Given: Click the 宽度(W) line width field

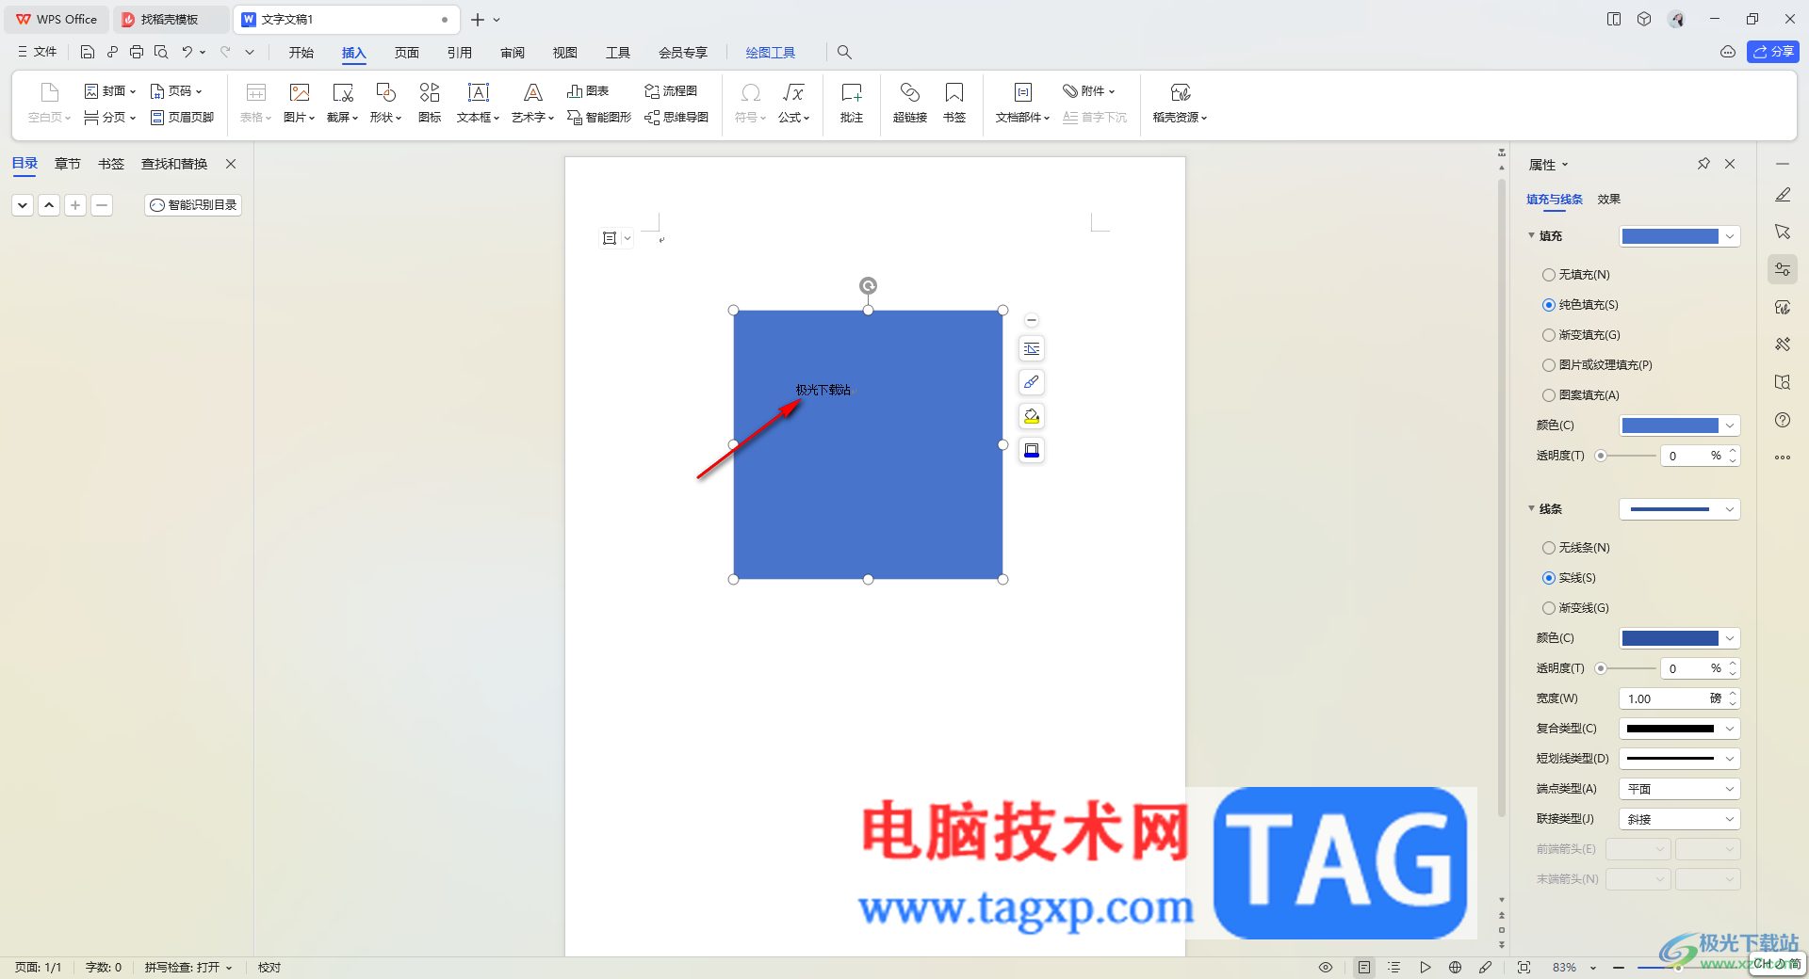Looking at the screenshot, I should coord(1679,698).
